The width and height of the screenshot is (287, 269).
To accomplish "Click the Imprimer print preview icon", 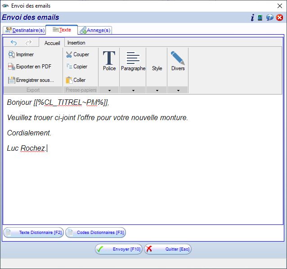I will 11,54.
